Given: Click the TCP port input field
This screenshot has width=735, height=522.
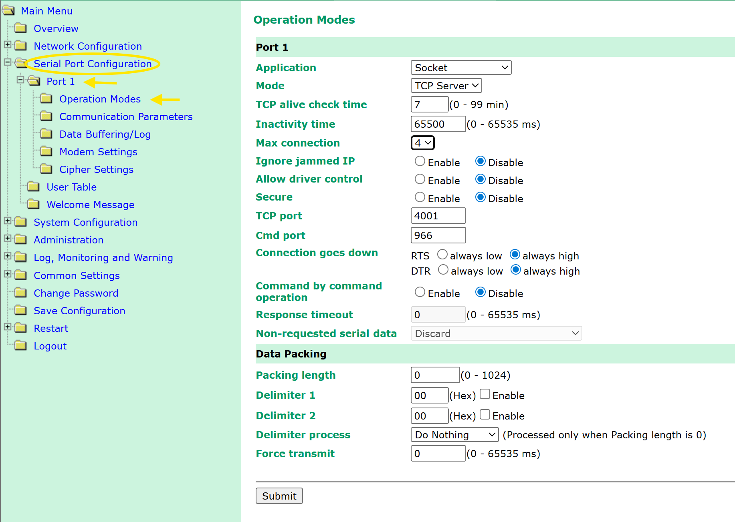Looking at the screenshot, I should point(438,216).
